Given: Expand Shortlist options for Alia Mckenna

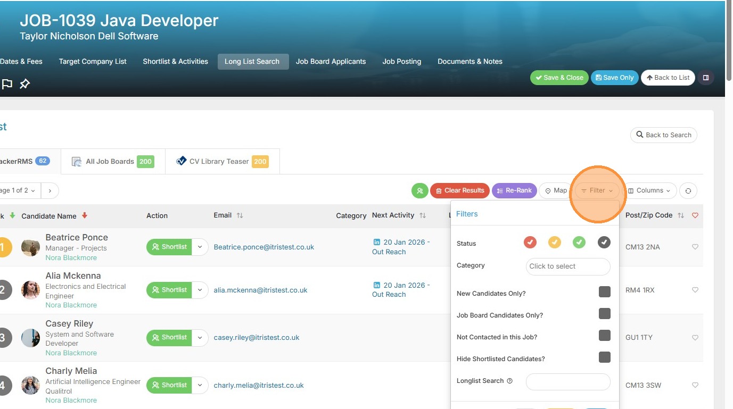Looking at the screenshot, I should (x=200, y=290).
